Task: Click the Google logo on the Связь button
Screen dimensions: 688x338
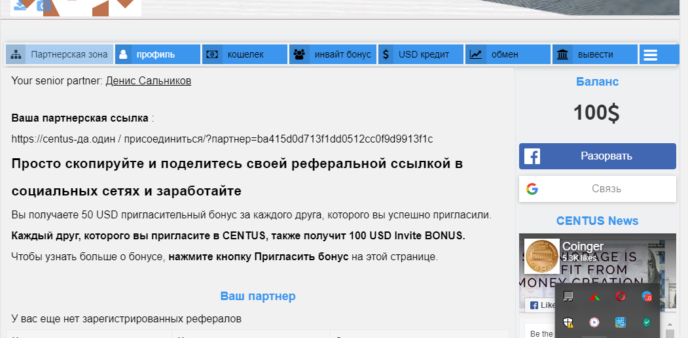Action: pos(532,189)
